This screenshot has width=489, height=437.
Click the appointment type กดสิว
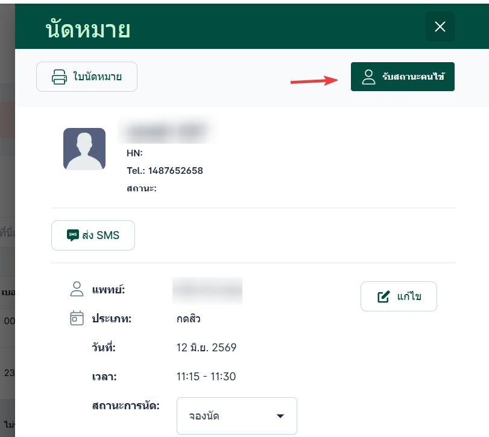[188, 319]
